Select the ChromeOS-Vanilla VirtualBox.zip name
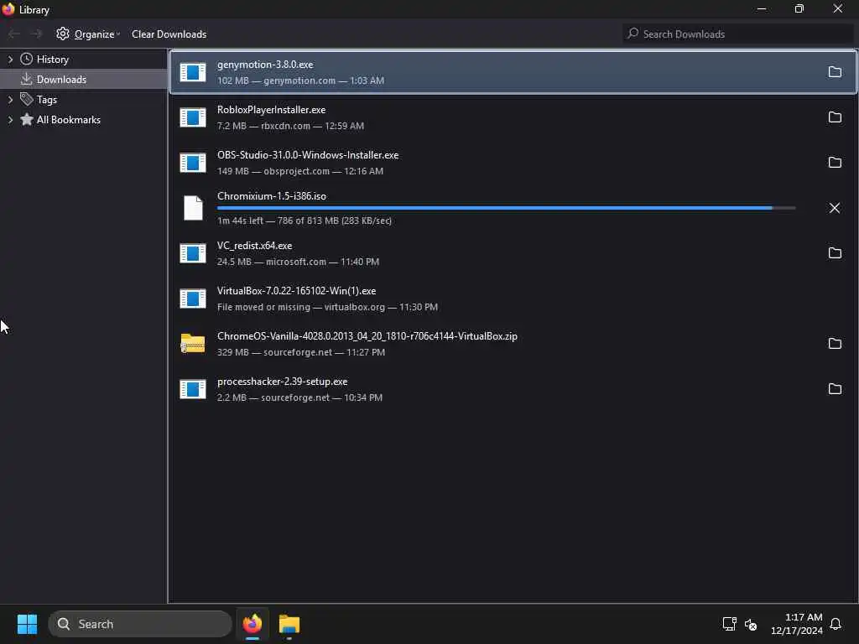 [x=367, y=336]
